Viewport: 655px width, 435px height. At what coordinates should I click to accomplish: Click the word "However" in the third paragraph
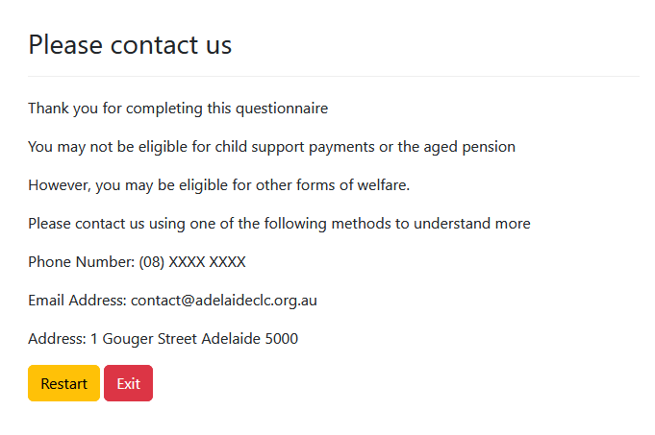59,185
